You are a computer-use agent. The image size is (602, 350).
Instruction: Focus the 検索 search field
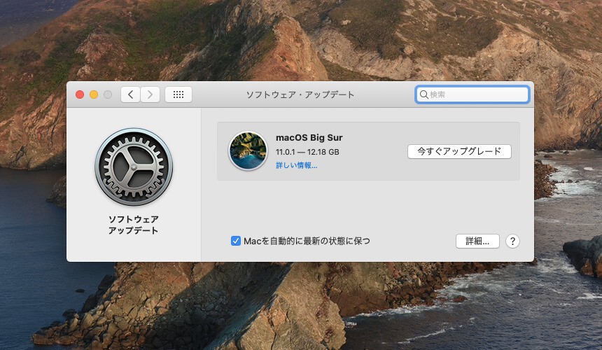(x=472, y=94)
